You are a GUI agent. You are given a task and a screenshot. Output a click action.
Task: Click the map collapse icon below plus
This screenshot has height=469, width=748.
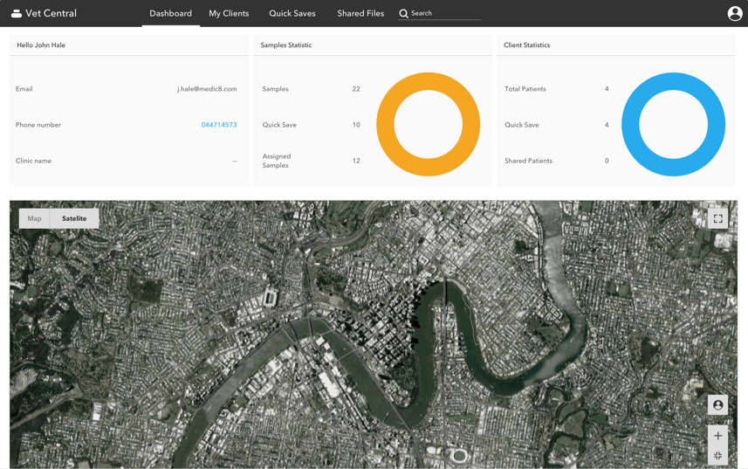point(717,456)
